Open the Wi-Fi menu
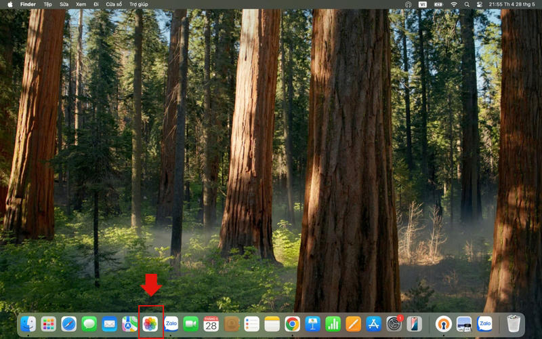This screenshot has height=339, width=542. point(454,5)
